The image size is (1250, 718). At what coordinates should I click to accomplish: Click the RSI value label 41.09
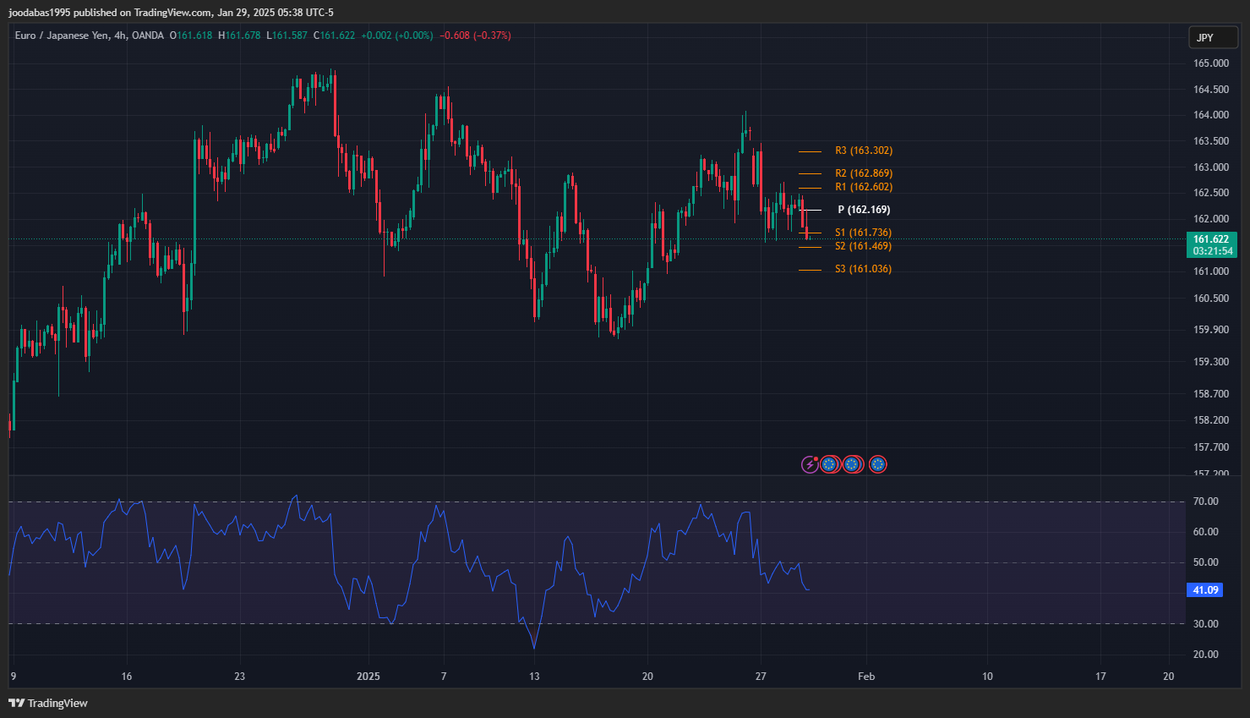point(1204,590)
